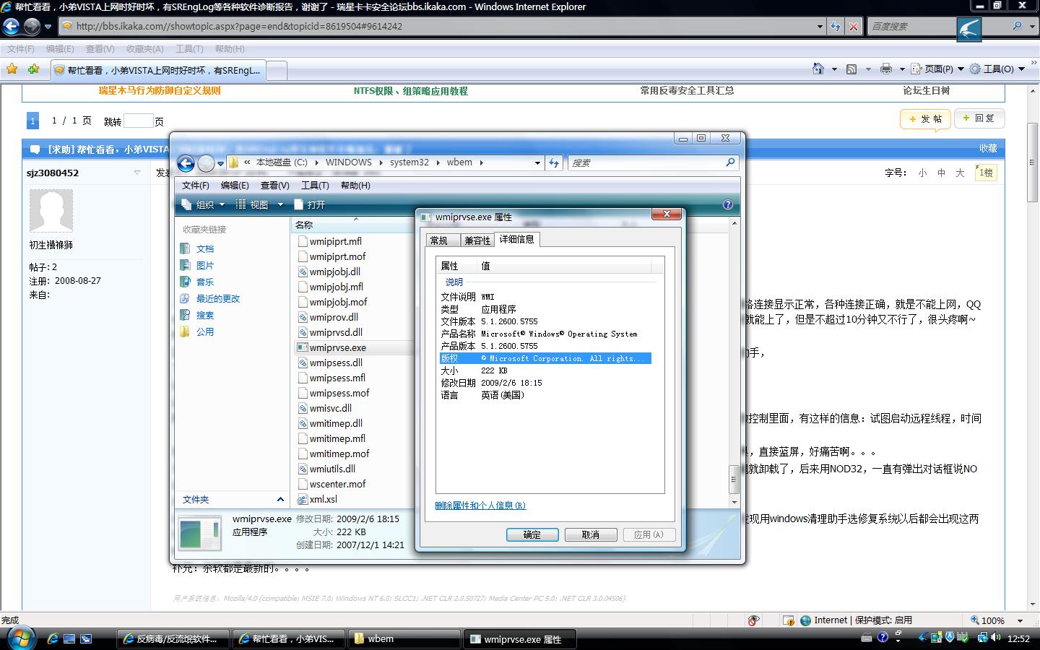The width and height of the screenshot is (1040, 650).
Task: Open Explorer's 编辑(E) menu
Action: tap(235, 186)
